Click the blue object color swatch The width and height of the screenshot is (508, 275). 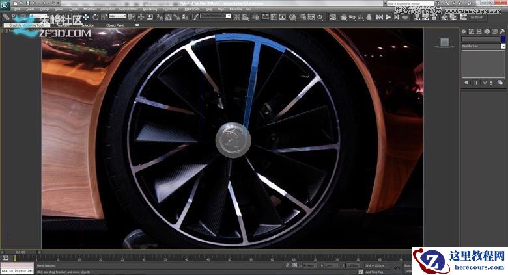(x=503, y=39)
